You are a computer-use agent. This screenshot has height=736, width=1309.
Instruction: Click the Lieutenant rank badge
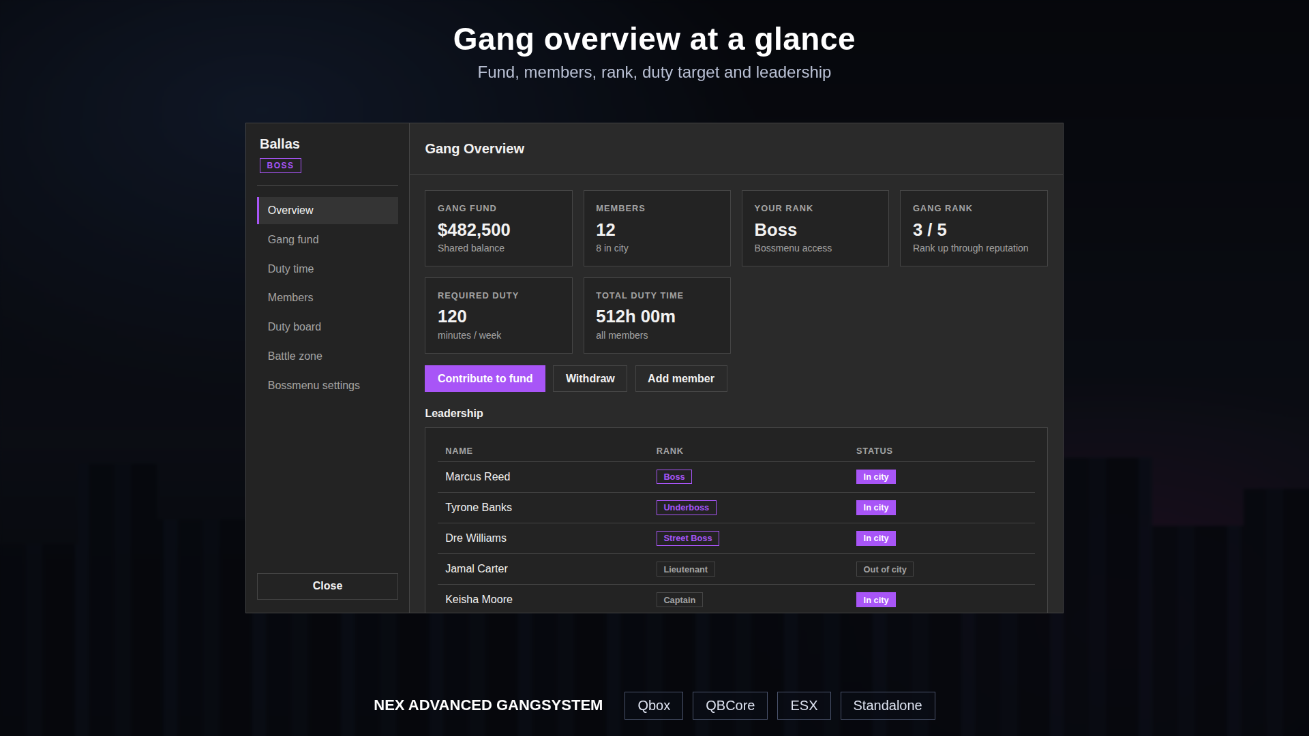[686, 570]
